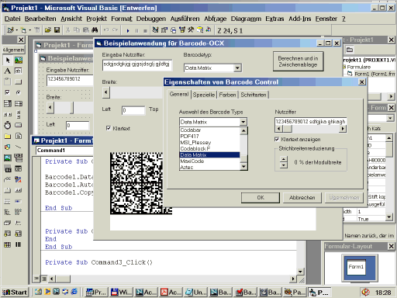Viewport: 397px width, 298px height.
Task: Switch to the Farben tab
Action: point(227,95)
